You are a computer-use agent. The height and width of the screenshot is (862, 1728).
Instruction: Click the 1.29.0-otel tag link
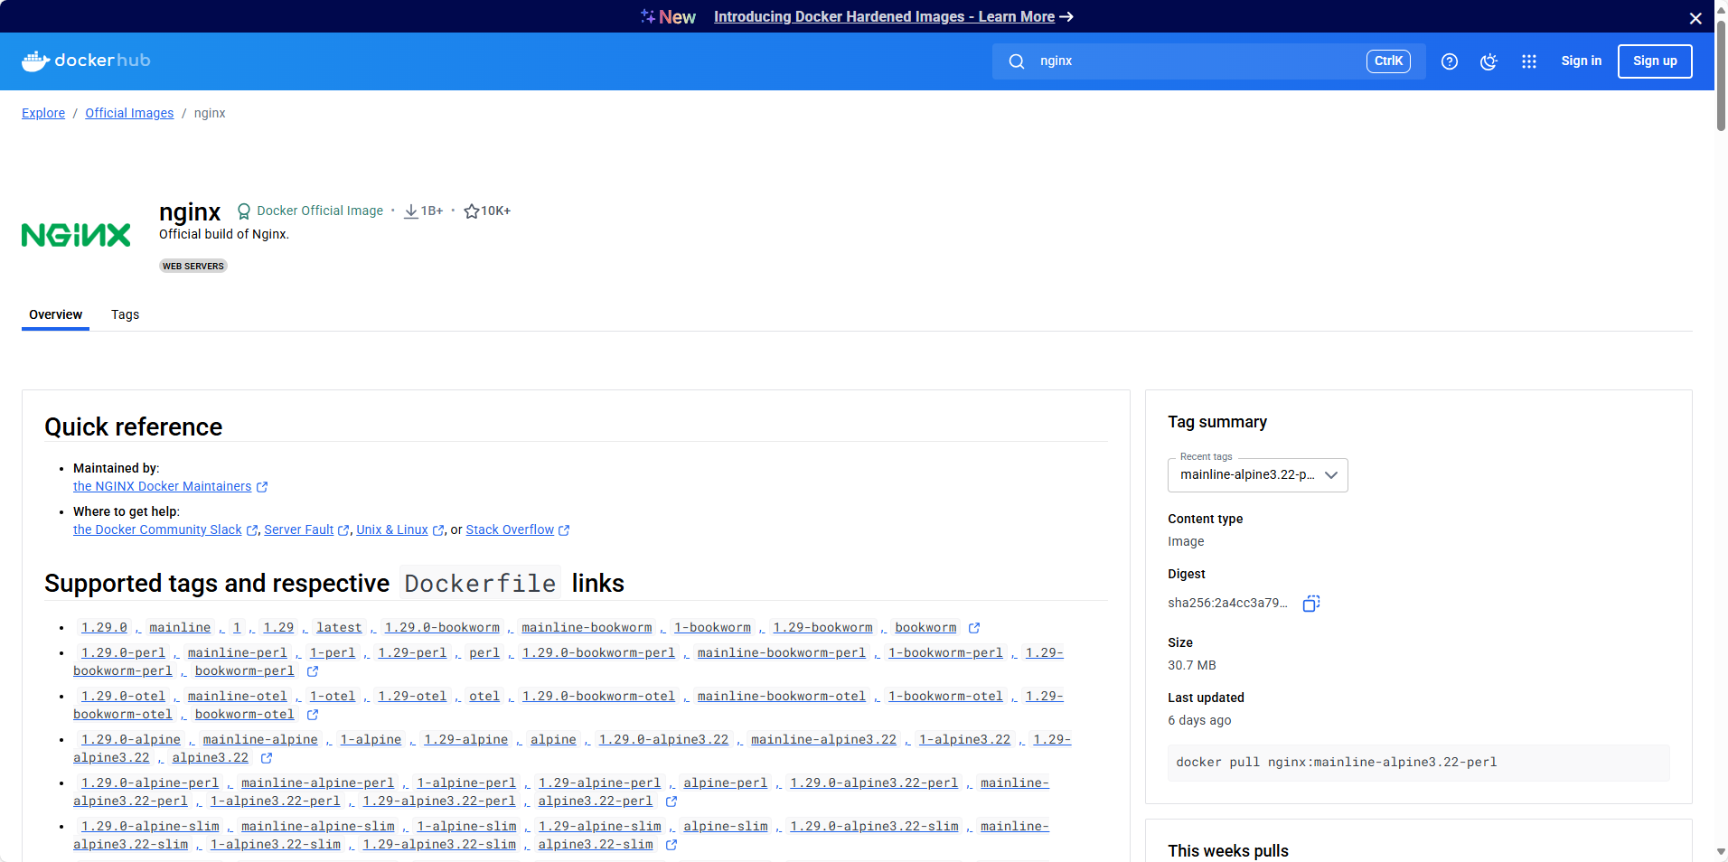(124, 696)
